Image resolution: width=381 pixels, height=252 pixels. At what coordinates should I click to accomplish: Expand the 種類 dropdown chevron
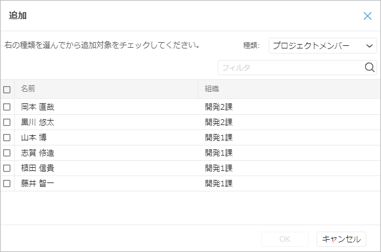pos(370,46)
